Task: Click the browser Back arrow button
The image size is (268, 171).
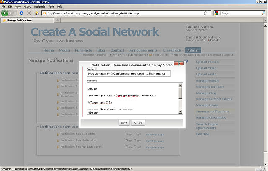Action: [5, 13]
